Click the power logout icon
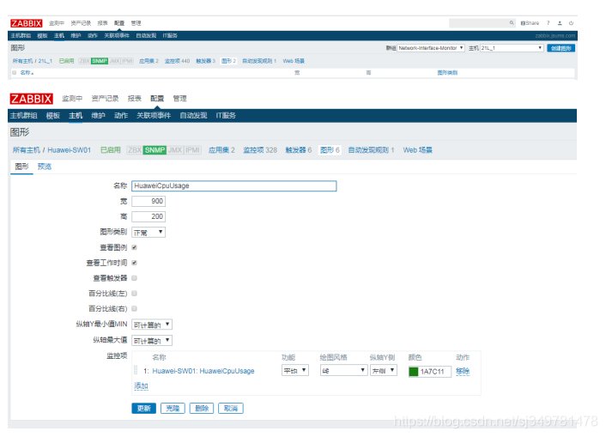 click(x=571, y=23)
